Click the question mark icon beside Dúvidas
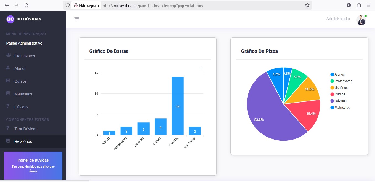 coord(8,106)
